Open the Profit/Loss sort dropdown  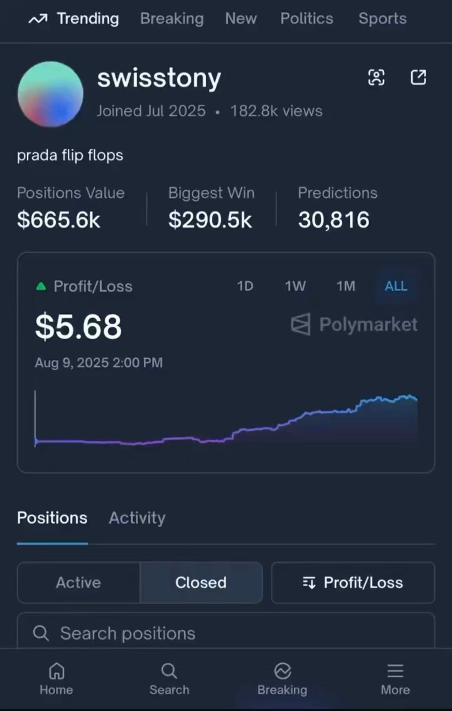[353, 583]
